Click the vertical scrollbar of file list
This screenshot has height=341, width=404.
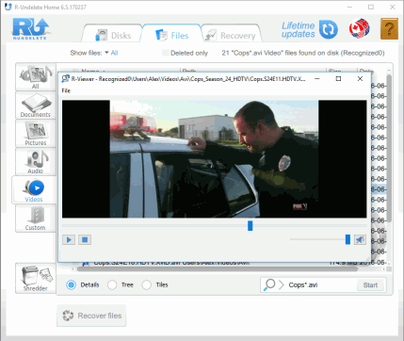click(389, 148)
